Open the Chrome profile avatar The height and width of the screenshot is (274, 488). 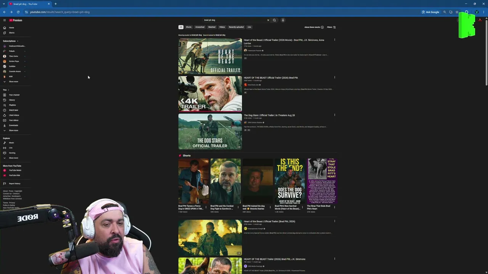477,12
